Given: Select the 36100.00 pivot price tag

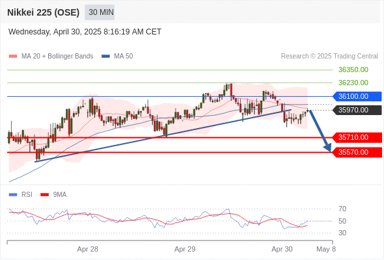Looking at the screenshot, I should (x=357, y=96).
